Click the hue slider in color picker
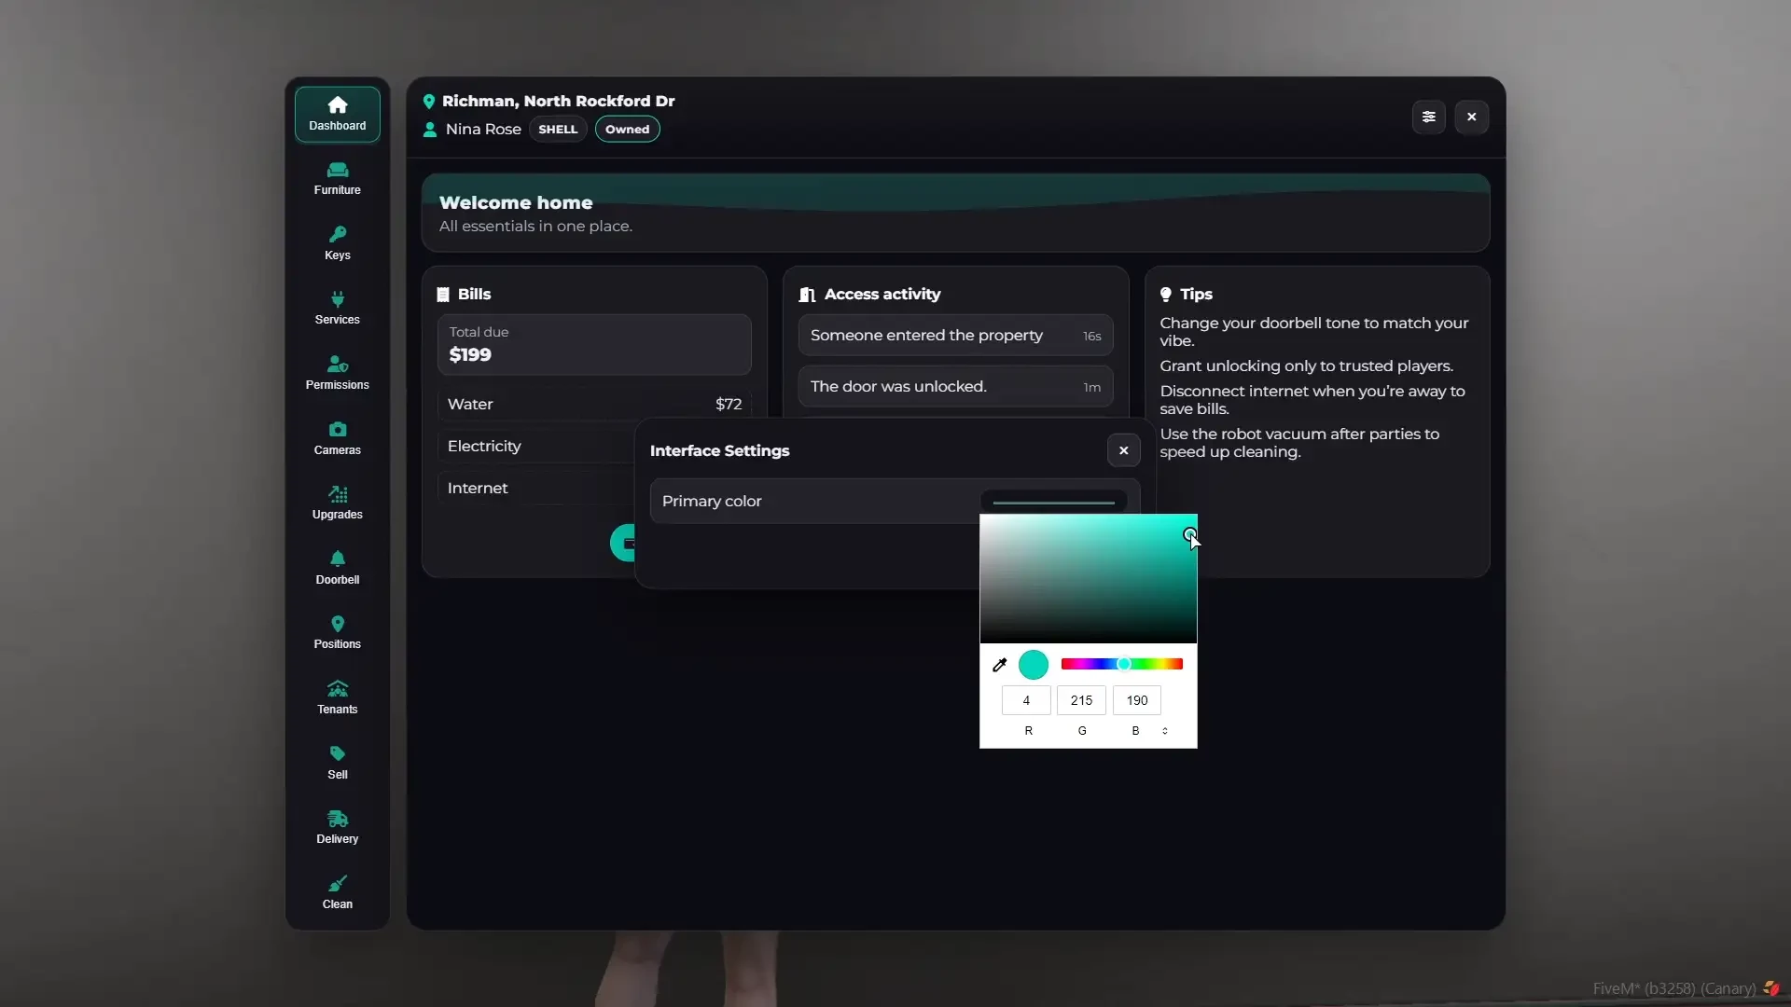1791x1007 pixels. 1121,664
